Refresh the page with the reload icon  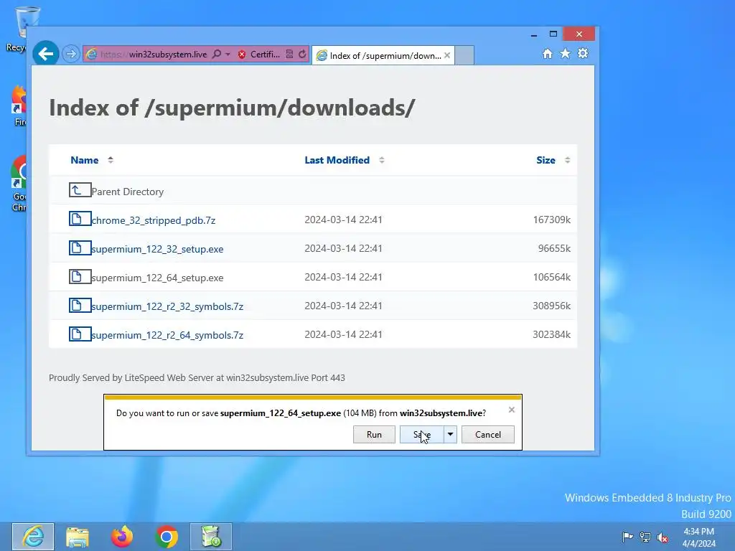click(x=302, y=55)
